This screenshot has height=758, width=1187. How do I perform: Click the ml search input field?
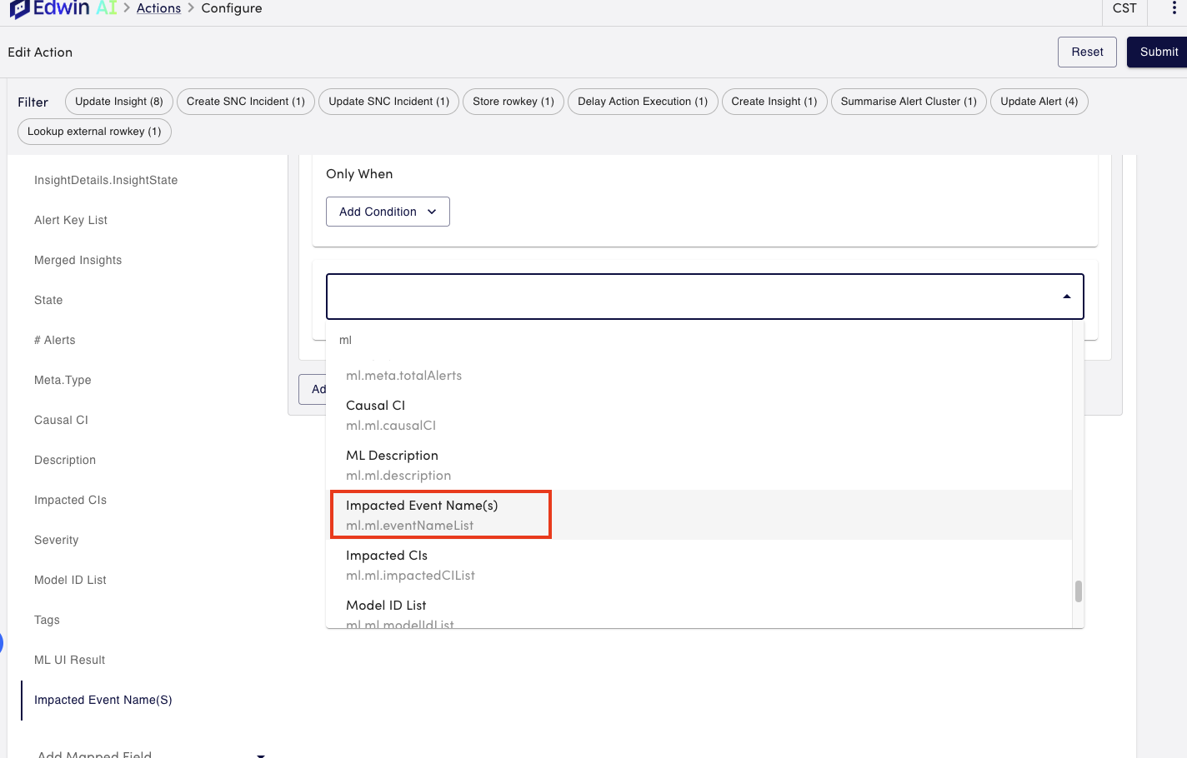pos(583,340)
